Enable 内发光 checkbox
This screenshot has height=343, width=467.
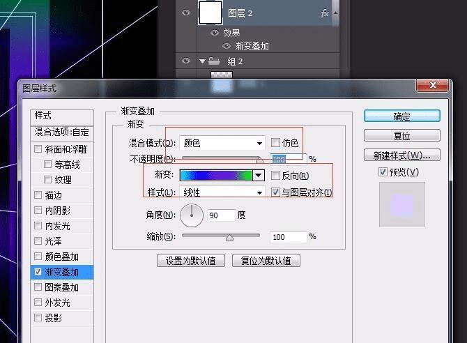[x=38, y=226]
